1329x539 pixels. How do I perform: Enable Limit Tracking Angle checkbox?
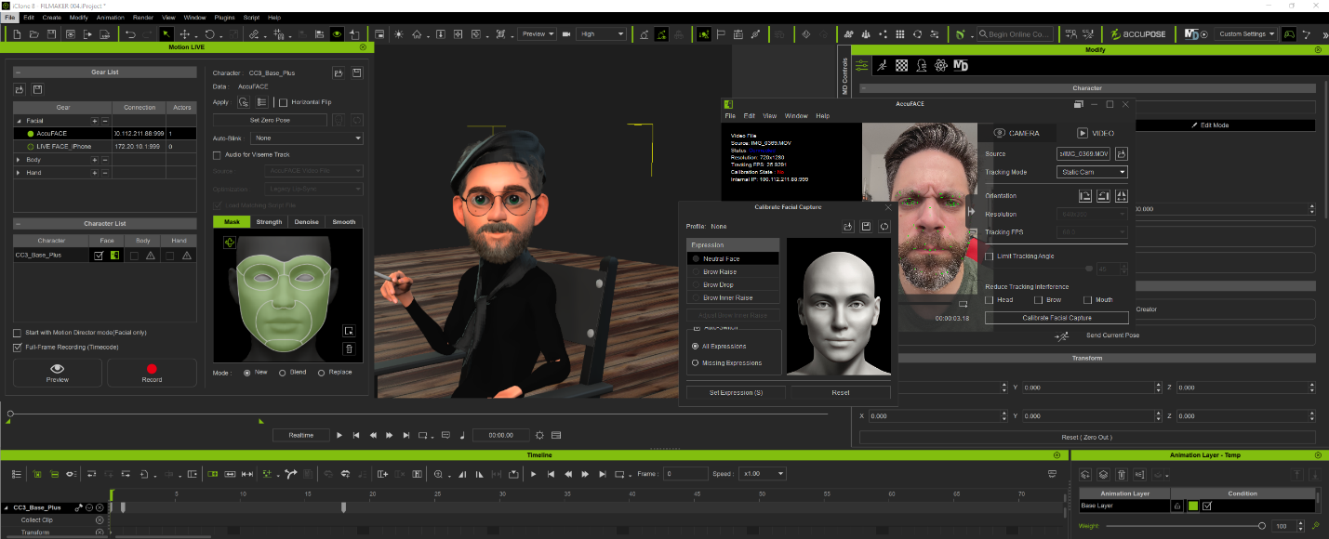coord(989,256)
